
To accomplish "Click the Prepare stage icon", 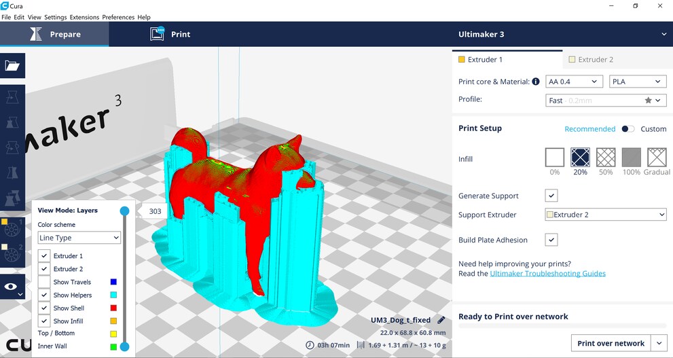I will pyautogui.click(x=35, y=35).
